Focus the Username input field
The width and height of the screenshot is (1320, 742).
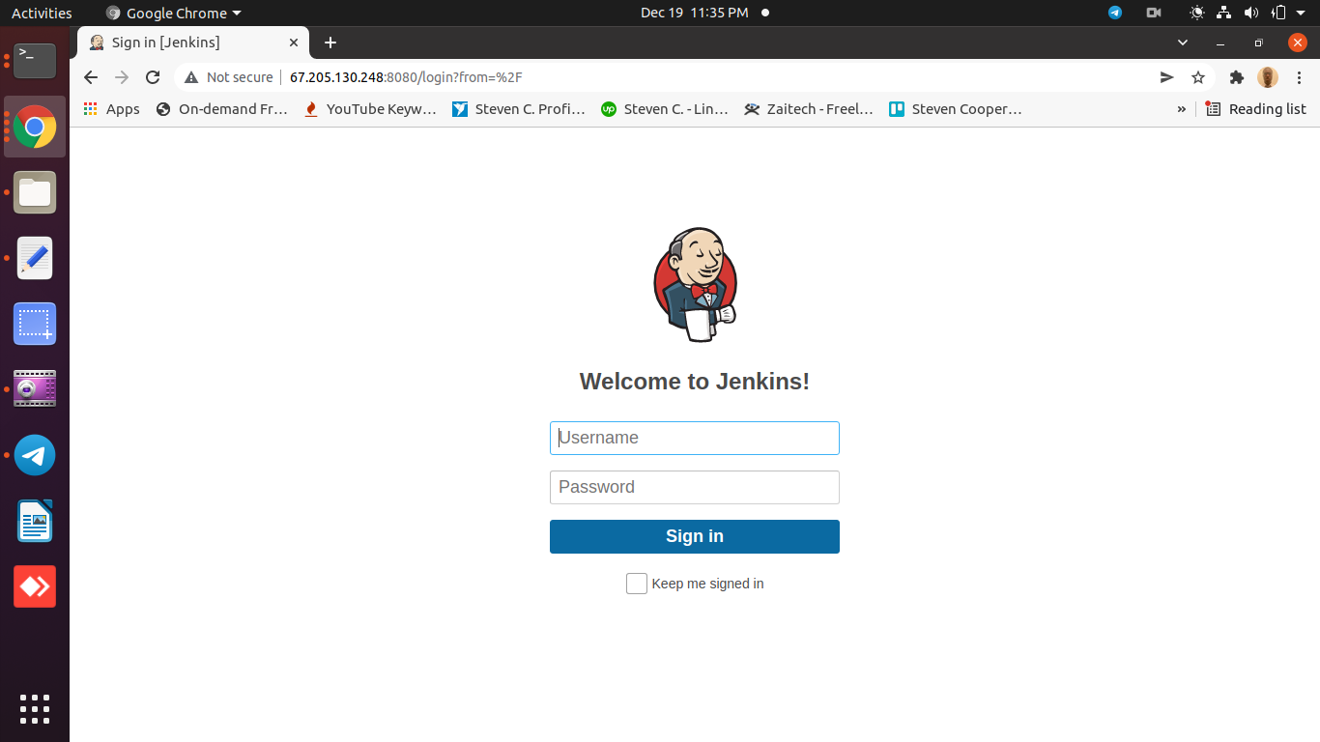pos(695,438)
